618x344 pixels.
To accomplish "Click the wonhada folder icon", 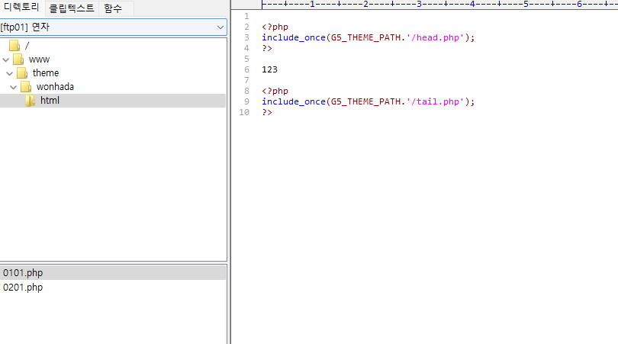I will coord(26,87).
